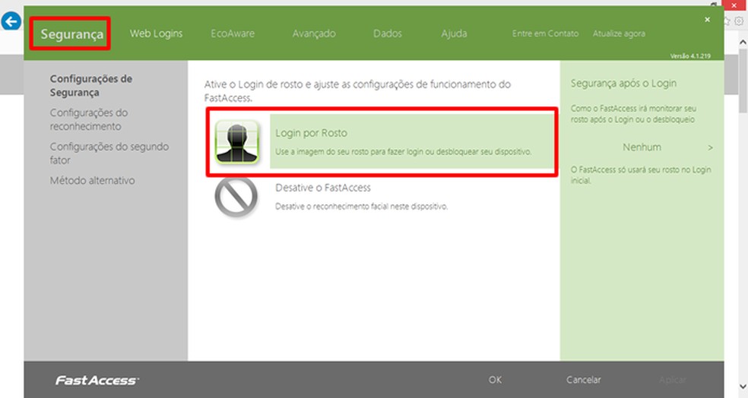Image resolution: width=748 pixels, height=398 pixels.
Task: Click the Nenhum monitoring setting
Action: point(642,147)
